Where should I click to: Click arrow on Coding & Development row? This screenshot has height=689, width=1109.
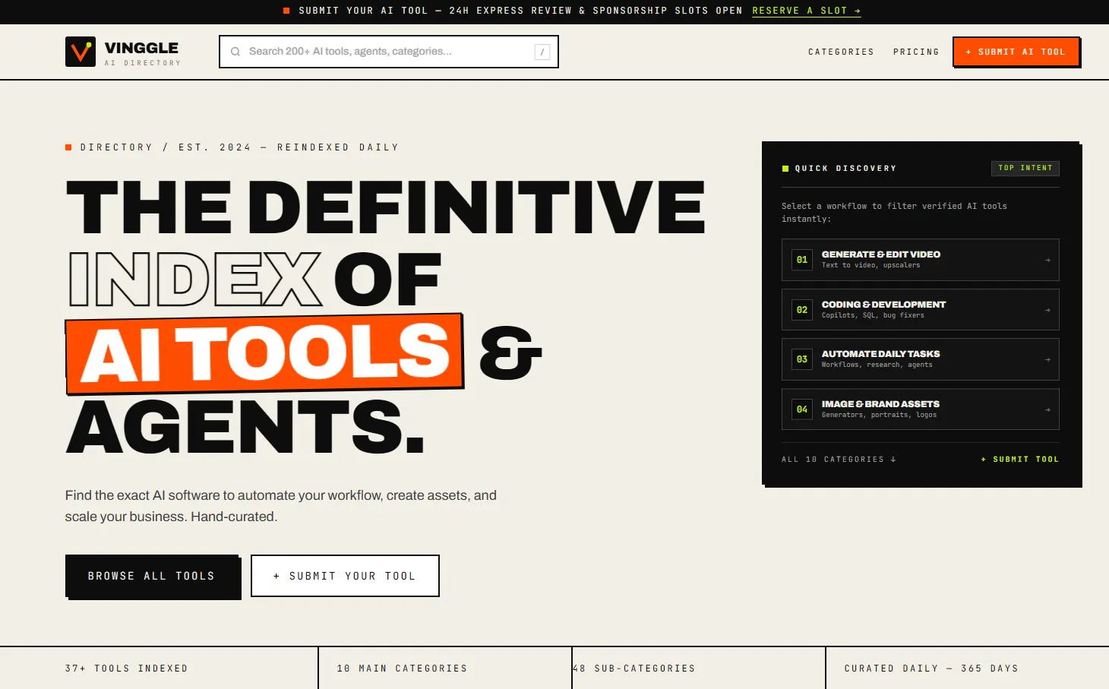pyautogui.click(x=1047, y=310)
